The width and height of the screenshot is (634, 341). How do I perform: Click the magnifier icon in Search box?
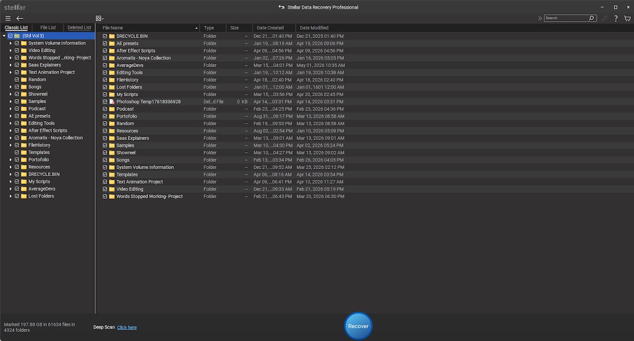coord(592,18)
